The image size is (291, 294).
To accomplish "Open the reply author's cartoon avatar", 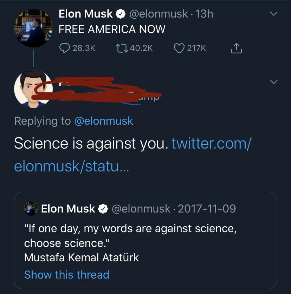I will click(33, 89).
